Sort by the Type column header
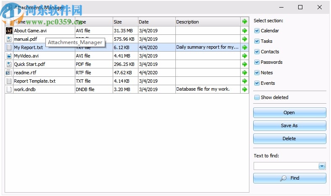 coord(94,22)
